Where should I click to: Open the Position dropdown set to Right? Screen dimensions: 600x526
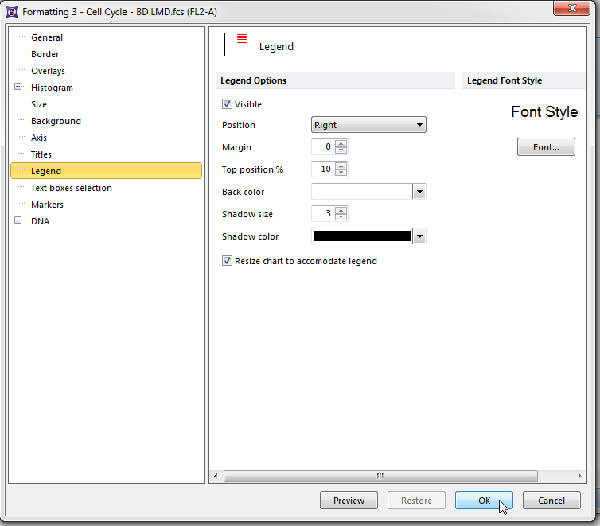pos(368,125)
